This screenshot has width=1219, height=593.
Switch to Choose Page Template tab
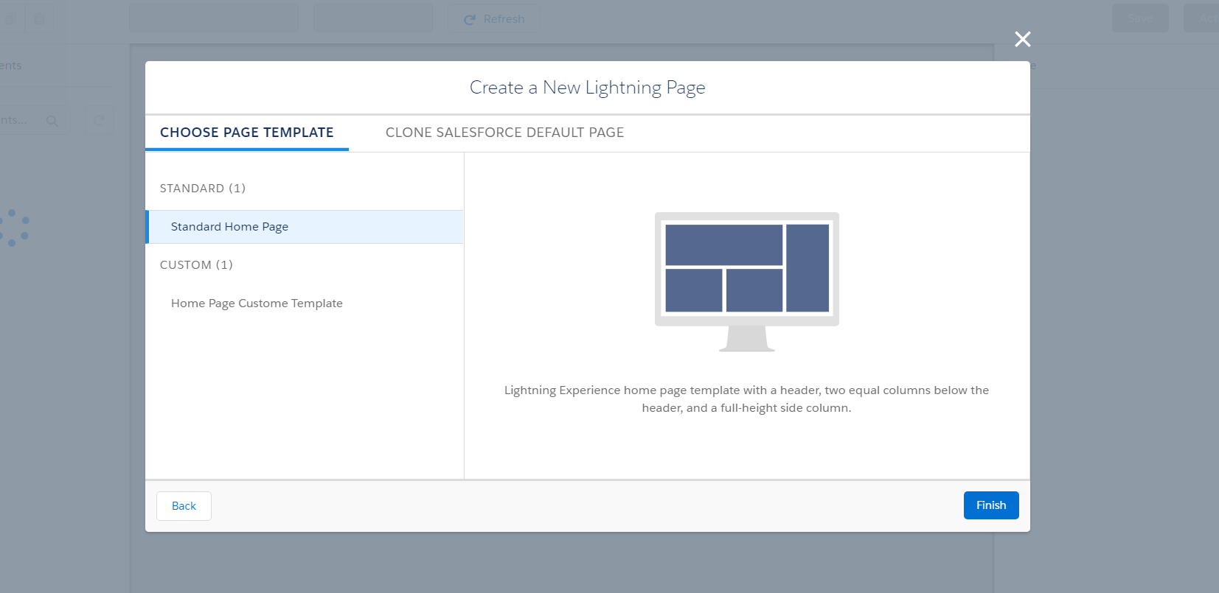tap(246, 133)
